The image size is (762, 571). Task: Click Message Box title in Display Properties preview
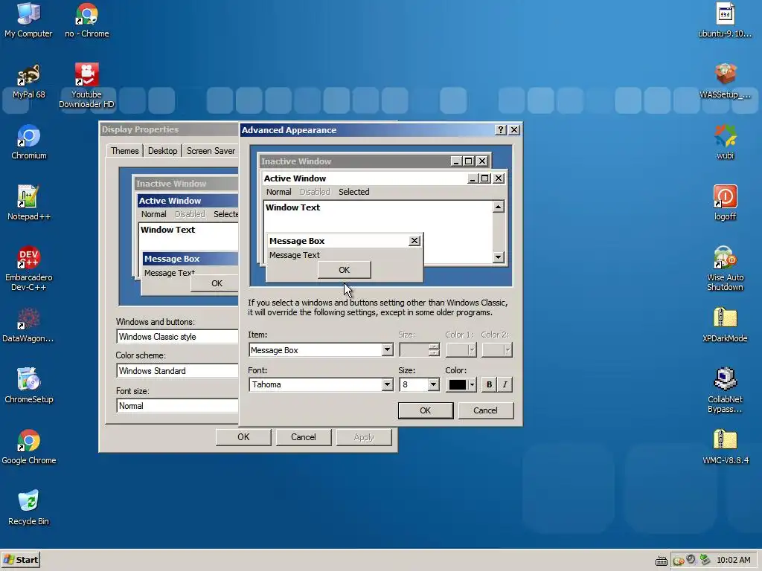[172, 259]
